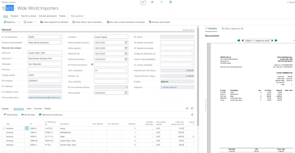Click the edit pencil icon in header
295x153 pixels.
coord(143,2)
